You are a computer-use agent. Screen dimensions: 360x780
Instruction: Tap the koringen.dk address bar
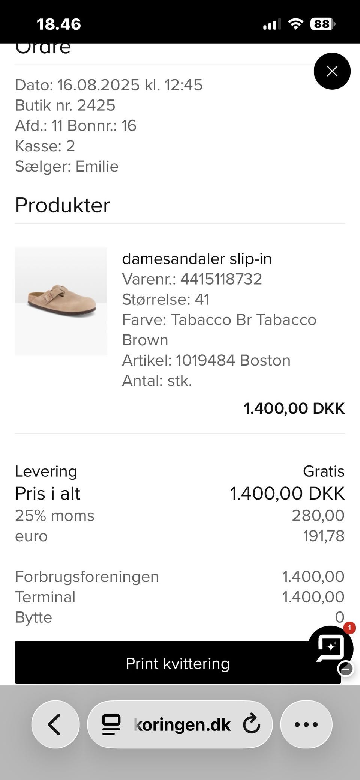tap(180, 724)
